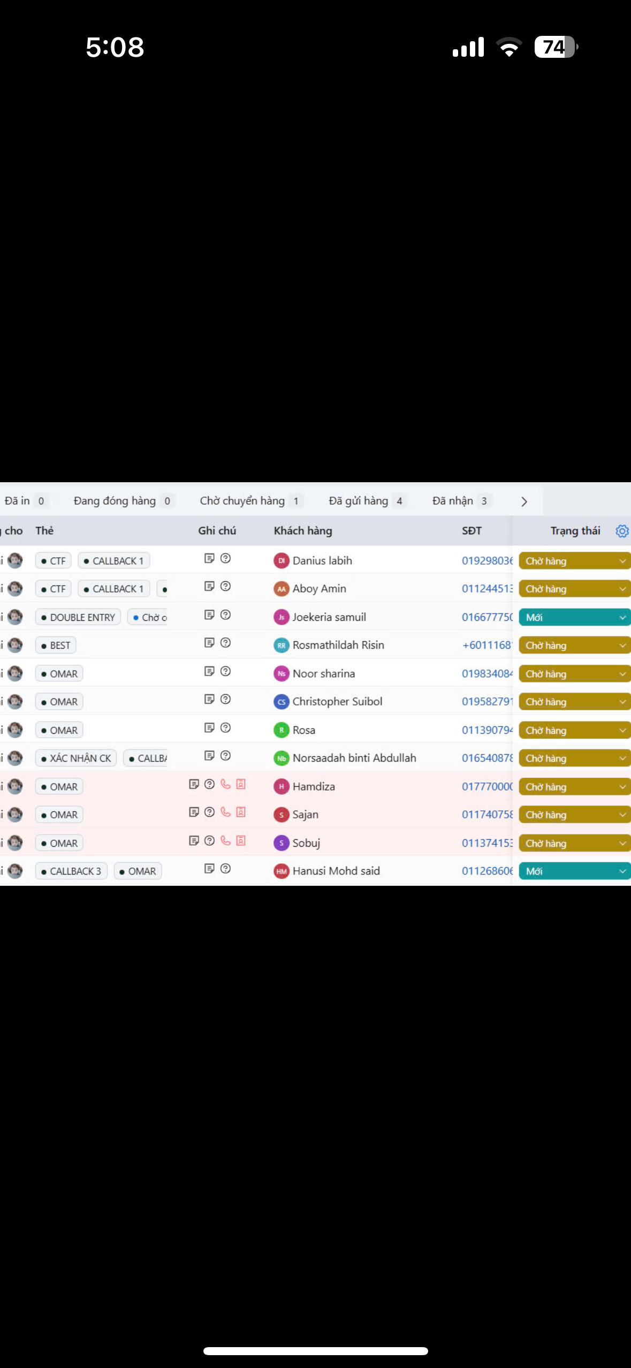Expand more status tabs with the right chevron
The width and height of the screenshot is (631, 1368).
click(x=524, y=501)
